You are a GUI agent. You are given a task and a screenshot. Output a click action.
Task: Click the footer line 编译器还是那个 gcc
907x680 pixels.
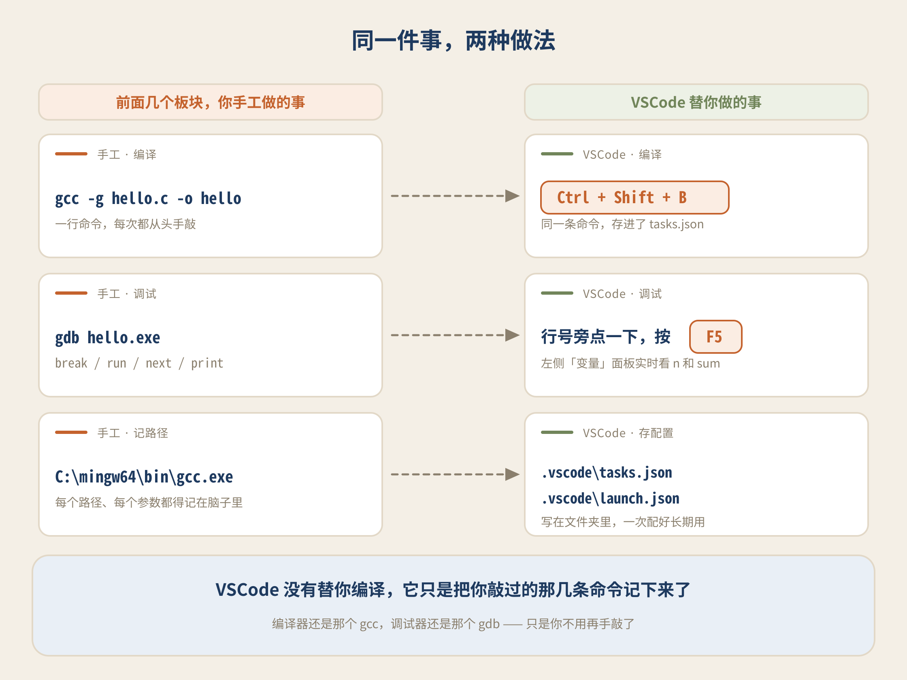click(x=453, y=624)
